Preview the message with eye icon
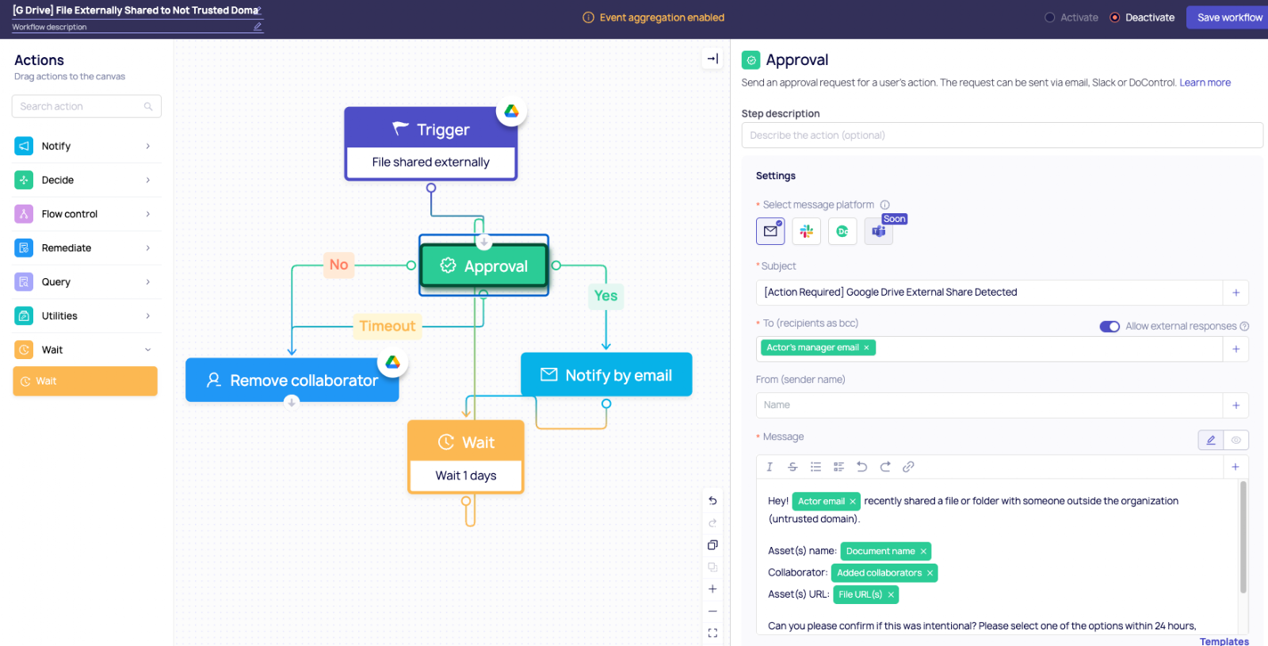1268x646 pixels. click(x=1236, y=440)
